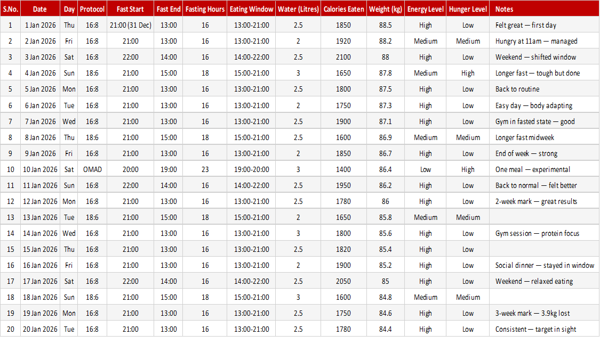
Task: Select calories value 1820
Action: (x=343, y=250)
